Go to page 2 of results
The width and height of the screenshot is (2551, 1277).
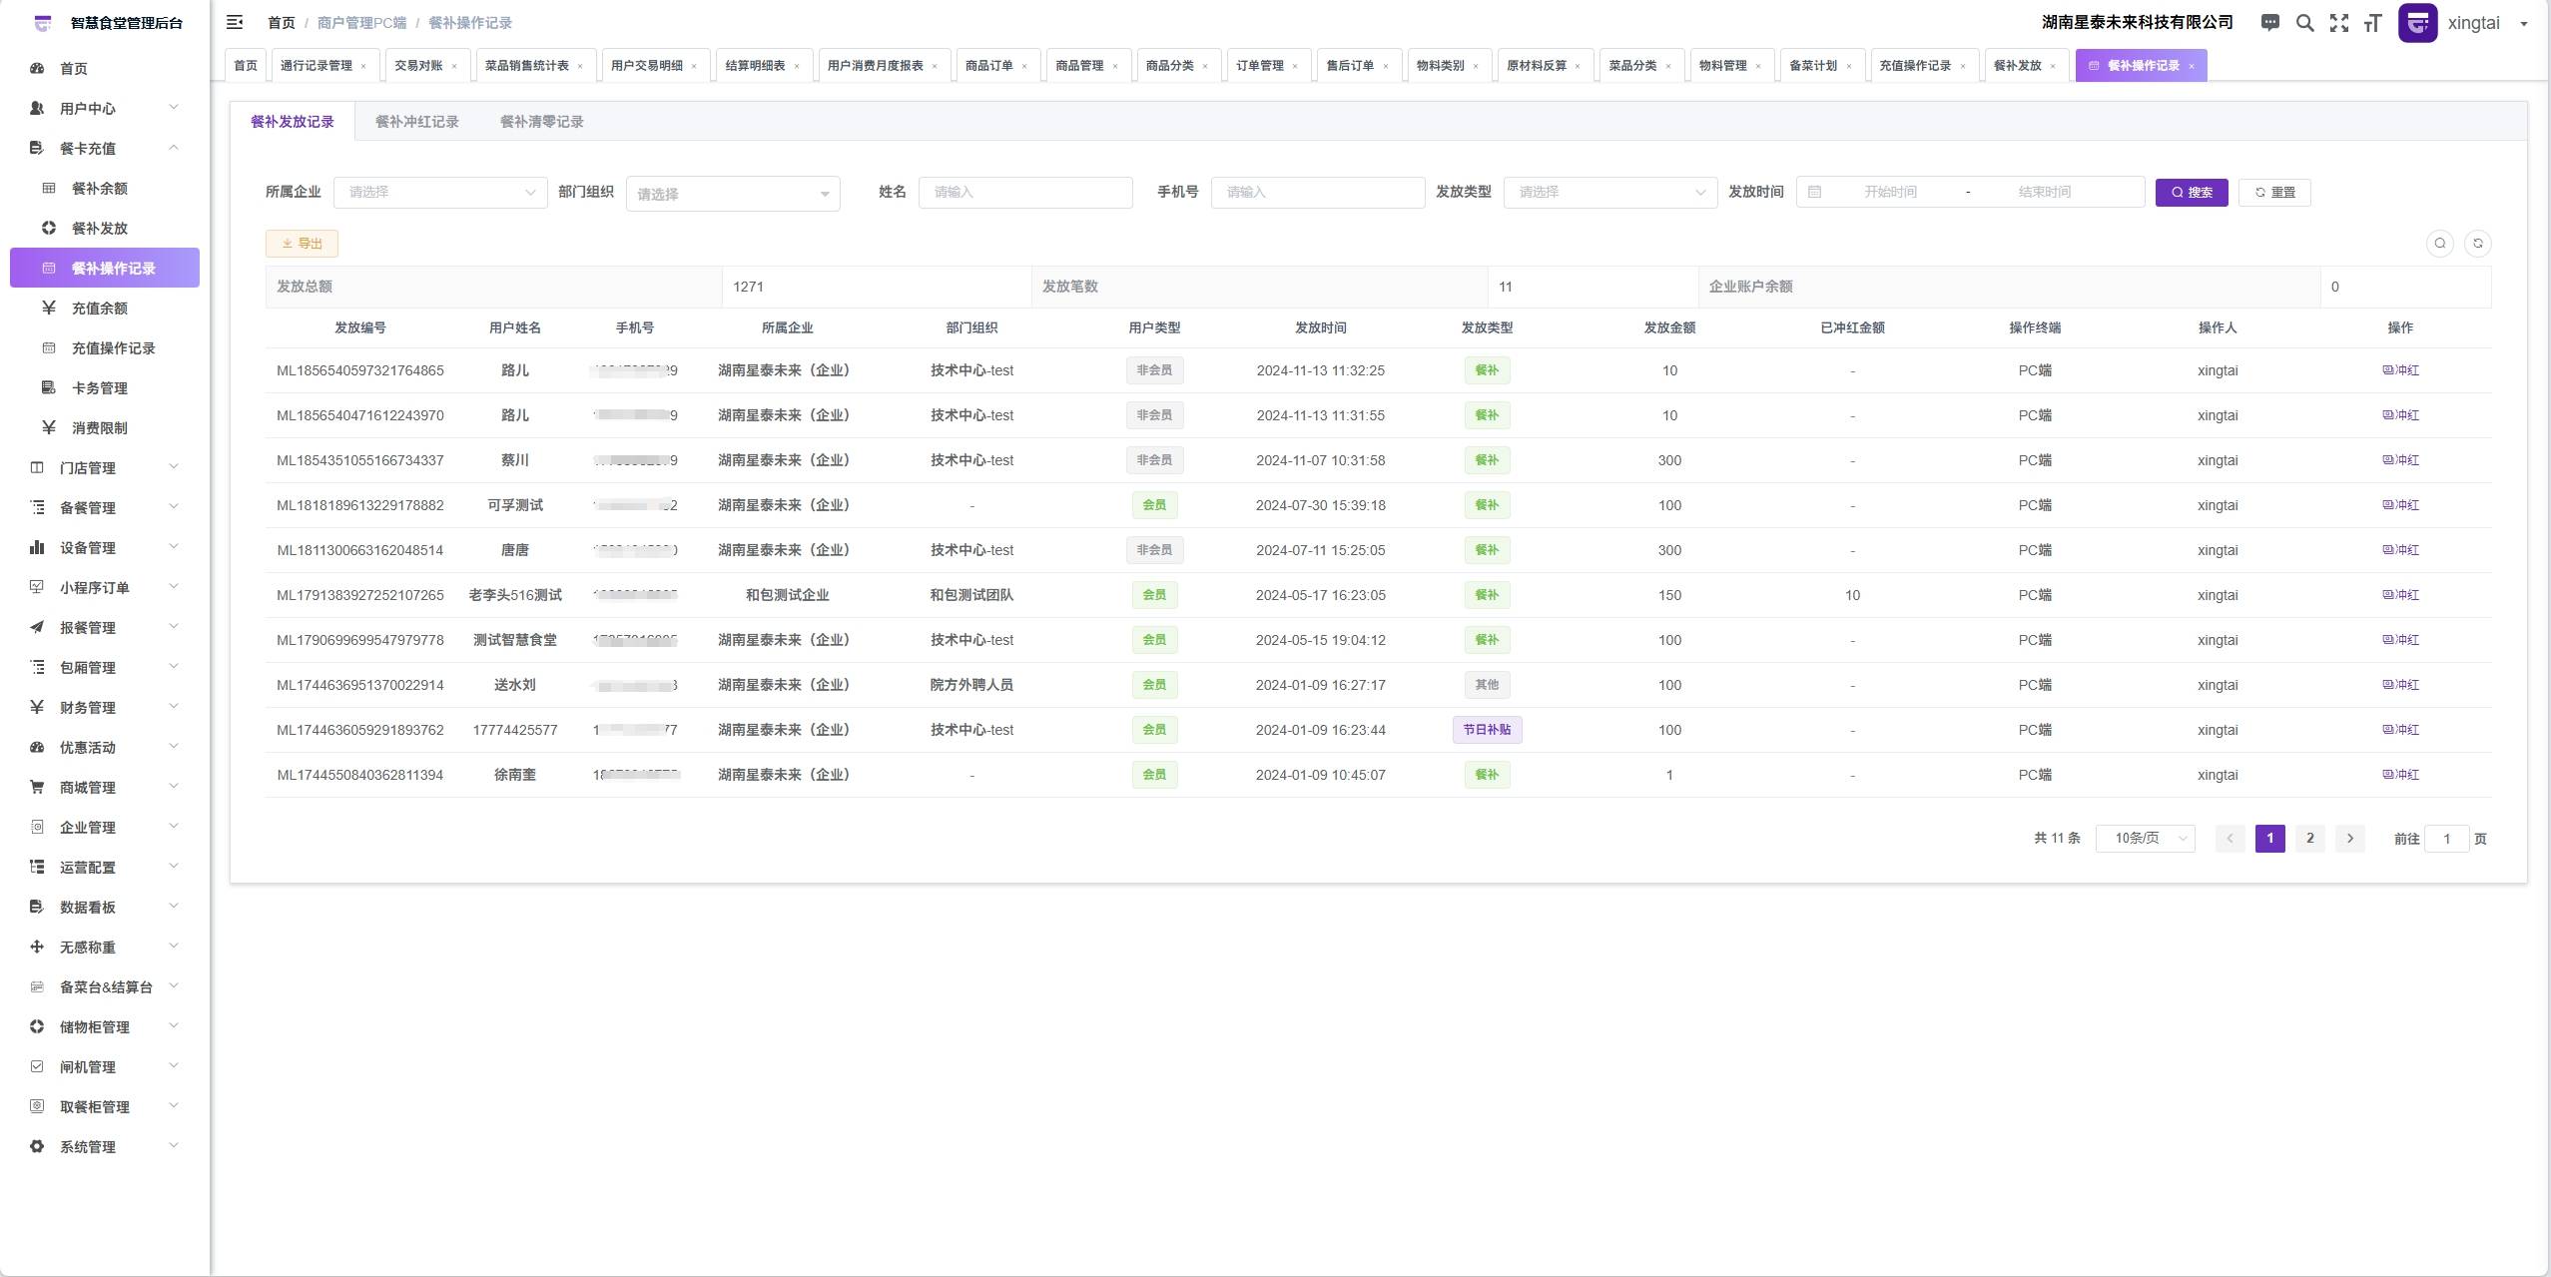click(x=2309, y=839)
